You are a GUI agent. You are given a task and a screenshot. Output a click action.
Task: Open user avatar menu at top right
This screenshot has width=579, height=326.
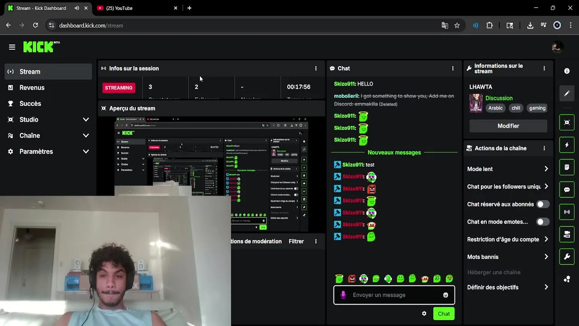pos(557,47)
